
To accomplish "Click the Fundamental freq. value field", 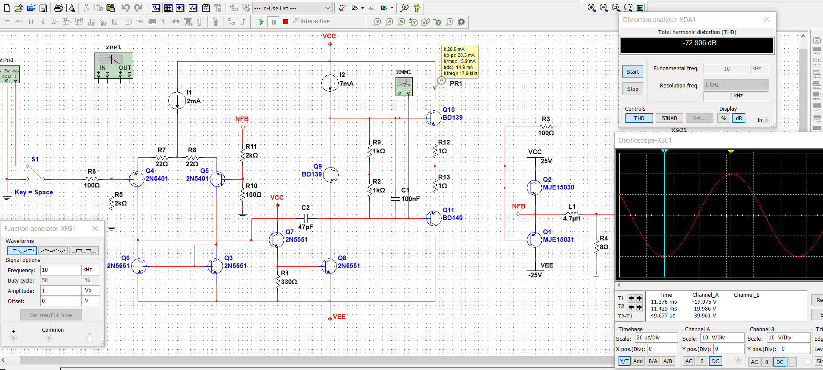I will 727,68.
